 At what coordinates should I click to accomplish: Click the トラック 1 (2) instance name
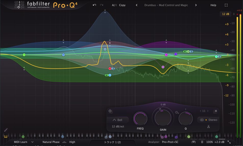(x=113, y=142)
